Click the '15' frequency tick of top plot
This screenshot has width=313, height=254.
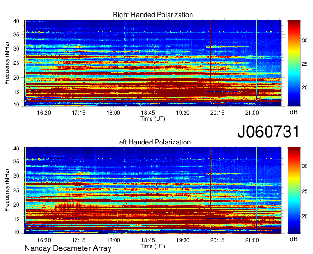click(16, 92)
